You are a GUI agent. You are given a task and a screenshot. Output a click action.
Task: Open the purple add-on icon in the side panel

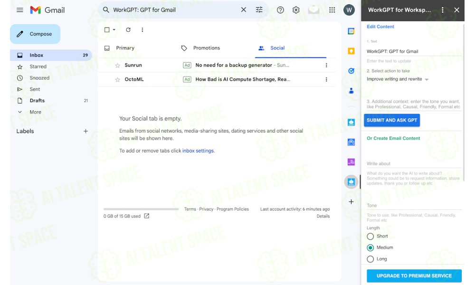(351, 162)
